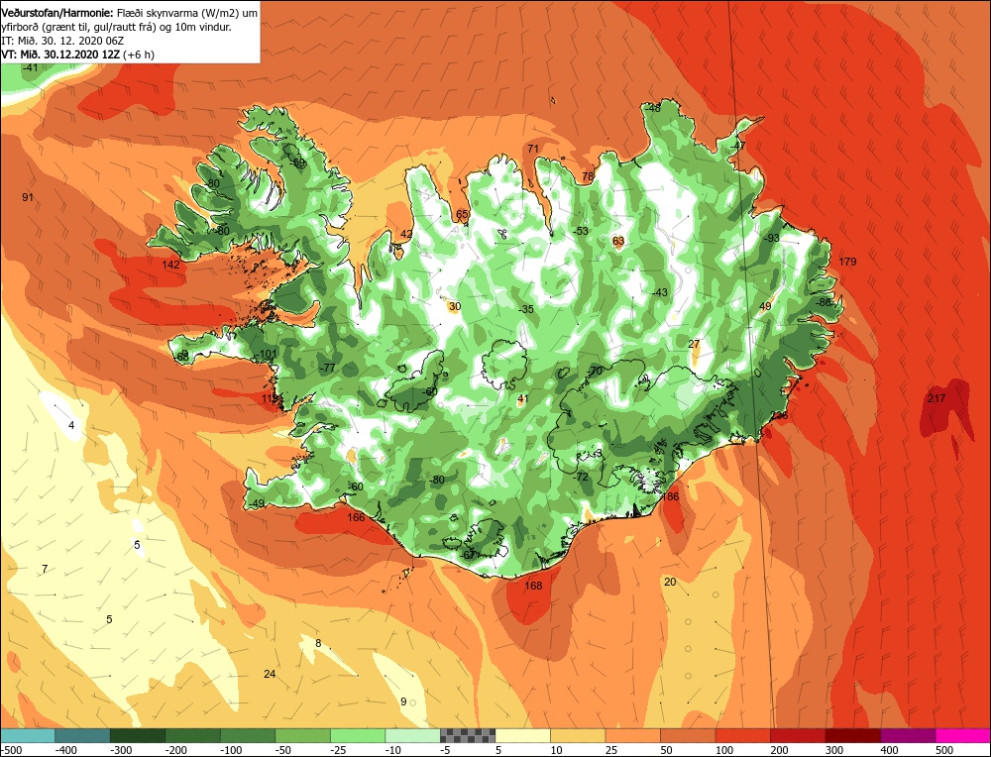
Task: Click the -53 value in northern Iceland
Action: [580, 231]
